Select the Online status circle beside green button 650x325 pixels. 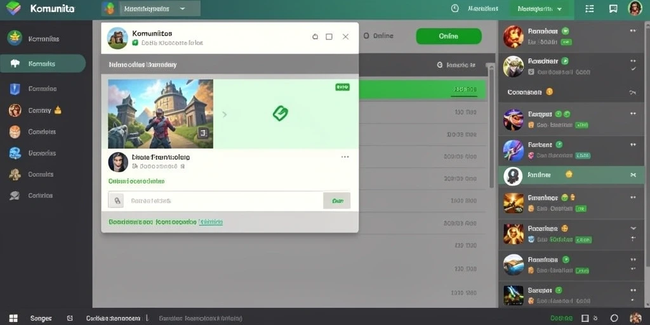click(366, 36)
